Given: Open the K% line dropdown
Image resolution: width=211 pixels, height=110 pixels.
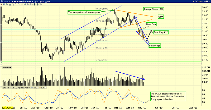Looking at the screenshot, I should coord(45,88).
